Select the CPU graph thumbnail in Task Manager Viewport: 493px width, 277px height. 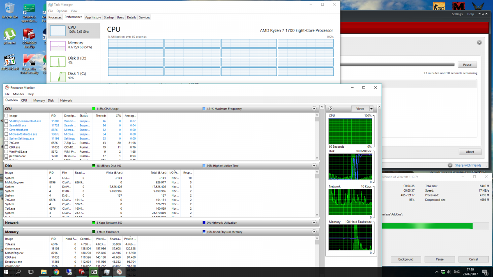click(58, 31)
